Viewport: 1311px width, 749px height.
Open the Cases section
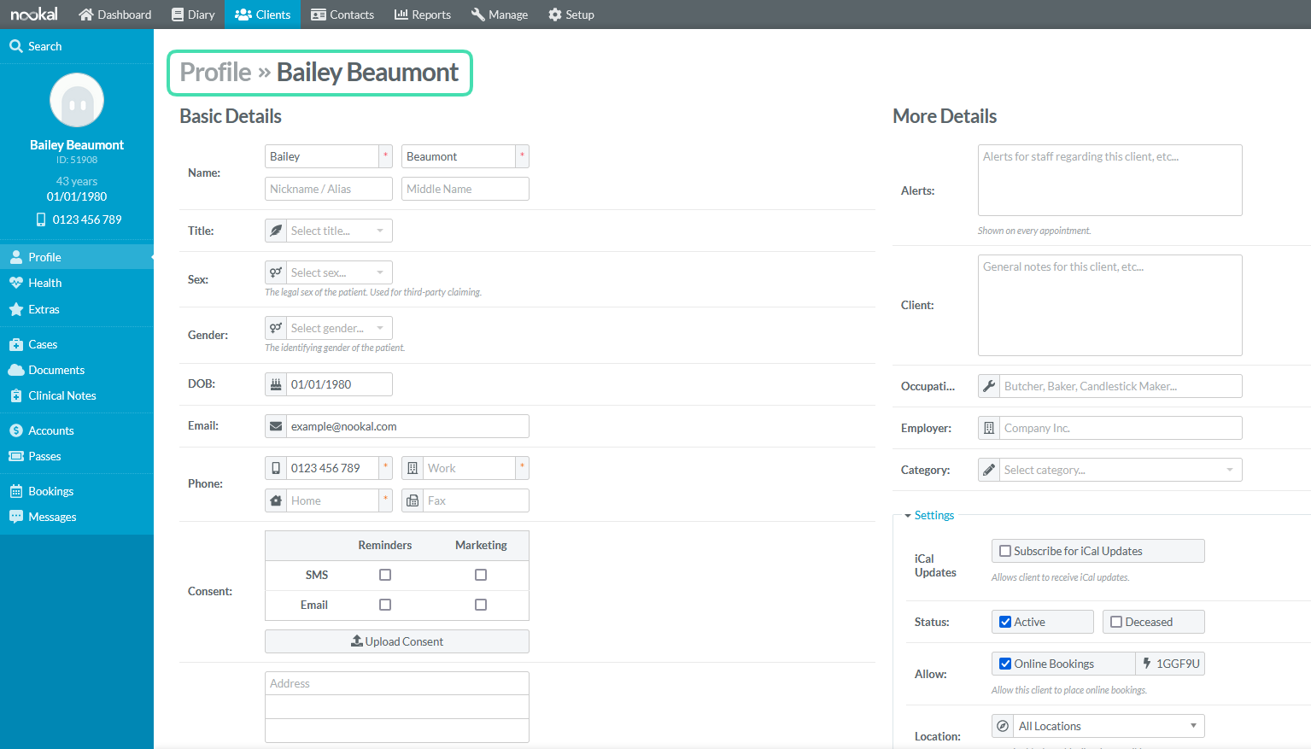40,343
